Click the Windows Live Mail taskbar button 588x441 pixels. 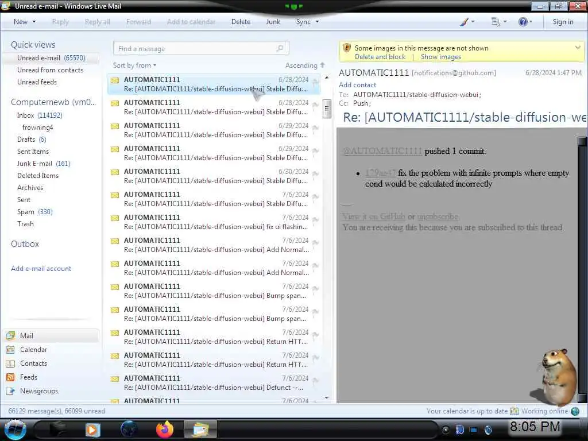point(200,430)
